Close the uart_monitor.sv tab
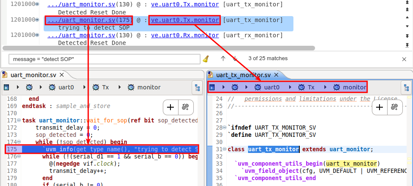Screen dimensions: 413x186 coord(61,75)
